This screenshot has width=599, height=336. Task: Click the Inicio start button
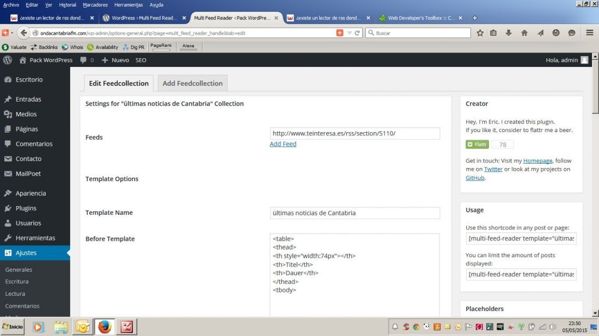coord(13,327)
